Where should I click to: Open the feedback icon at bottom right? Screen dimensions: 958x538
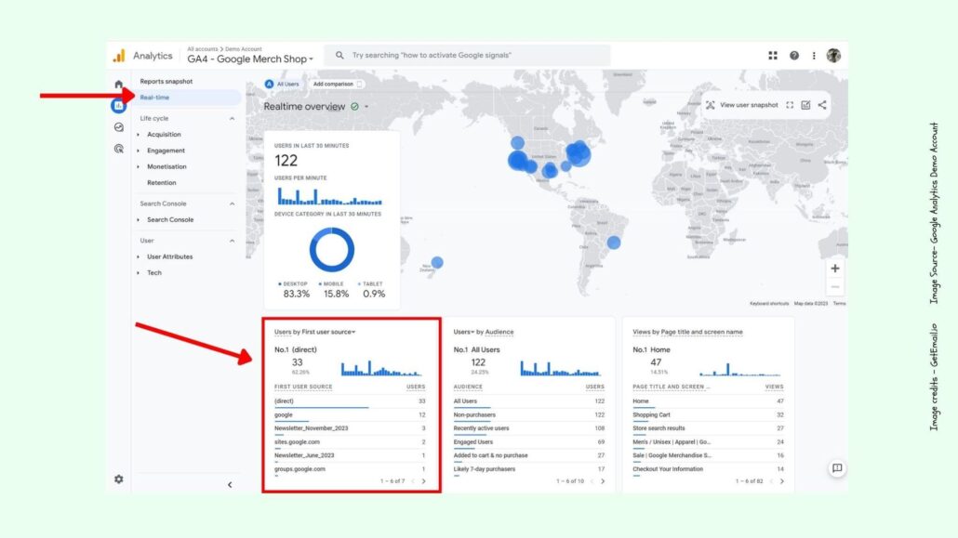point(837,468)
